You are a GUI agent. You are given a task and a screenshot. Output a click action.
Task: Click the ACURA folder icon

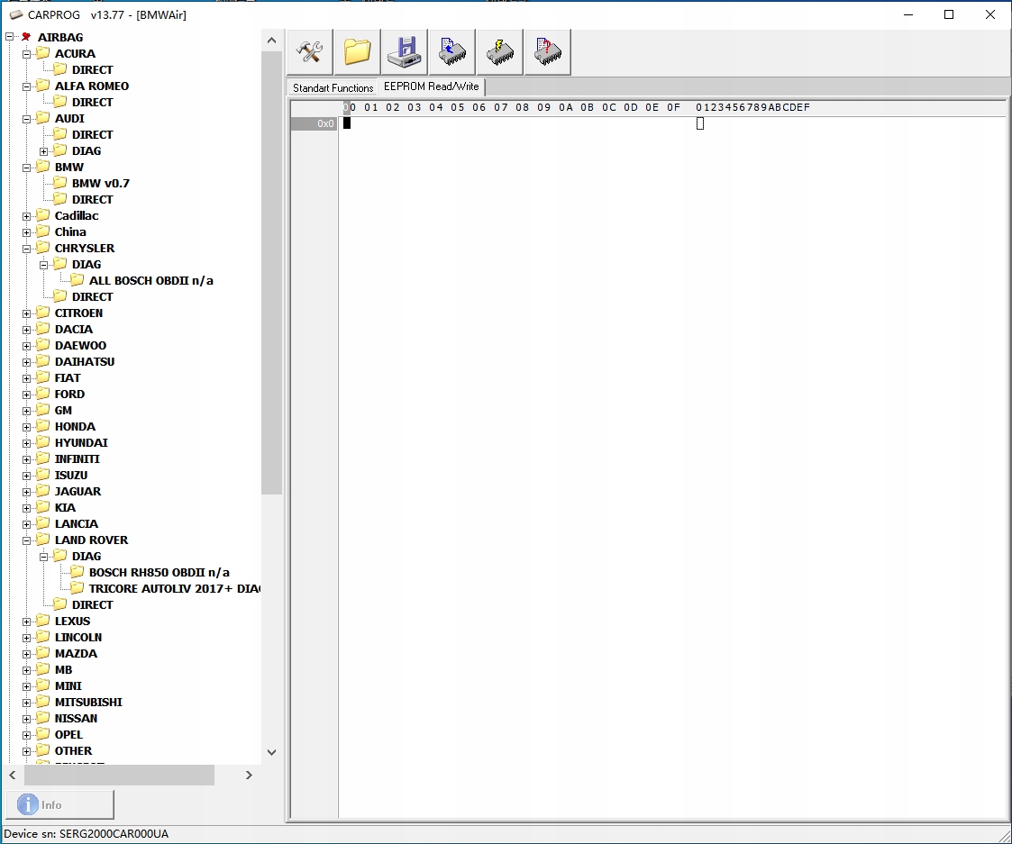pos(43,53)
